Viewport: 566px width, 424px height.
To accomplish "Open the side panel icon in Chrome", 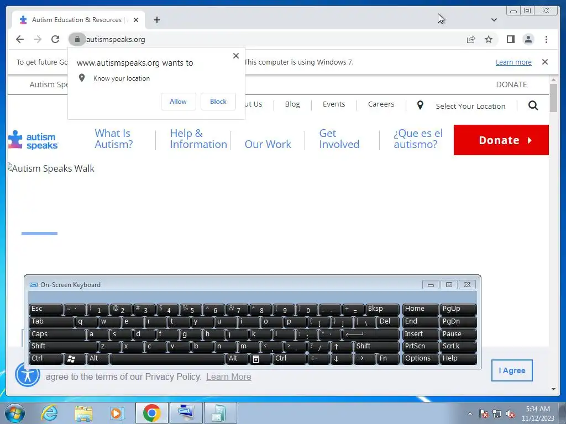I will (x=510, y=39).
